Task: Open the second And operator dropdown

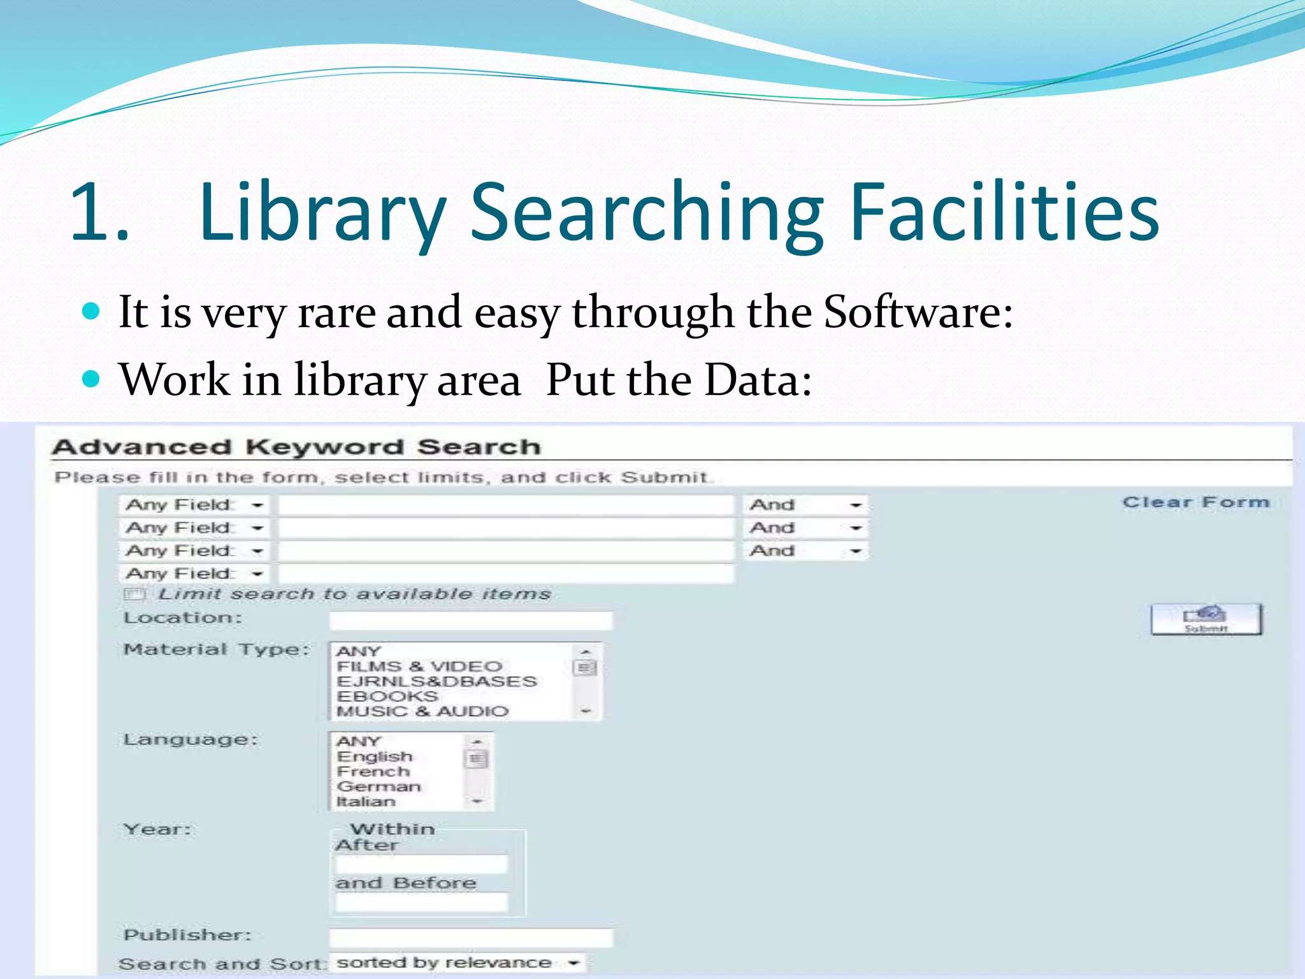Action: coord(806,528)
